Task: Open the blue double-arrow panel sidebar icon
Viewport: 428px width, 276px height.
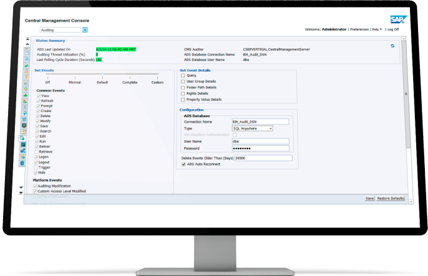Action: pos(24,120)
